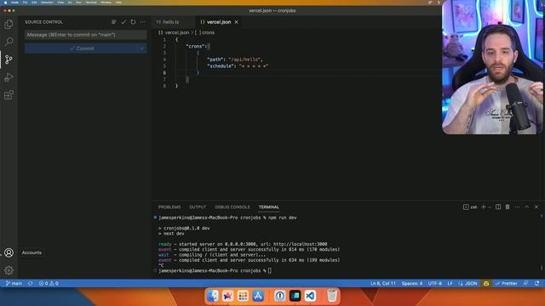Select JSON language mode in status bar
The width and height of the screenshot is (545, 306).
click(468, 283)
